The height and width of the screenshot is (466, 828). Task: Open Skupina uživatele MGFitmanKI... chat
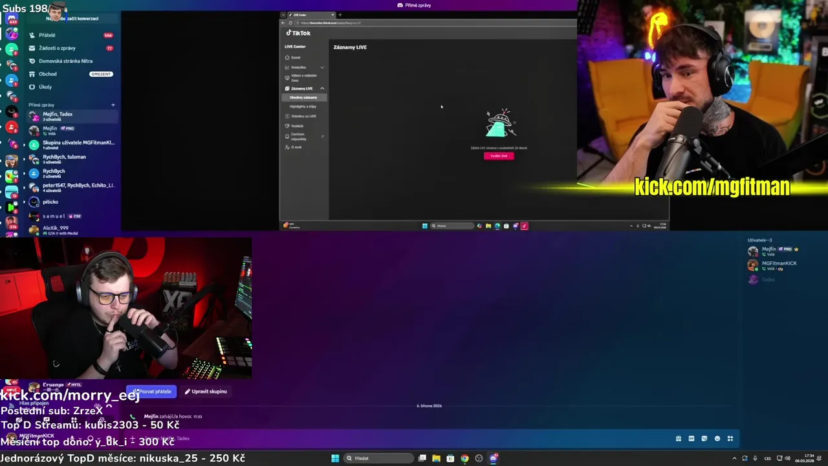(x=71, y=144)
